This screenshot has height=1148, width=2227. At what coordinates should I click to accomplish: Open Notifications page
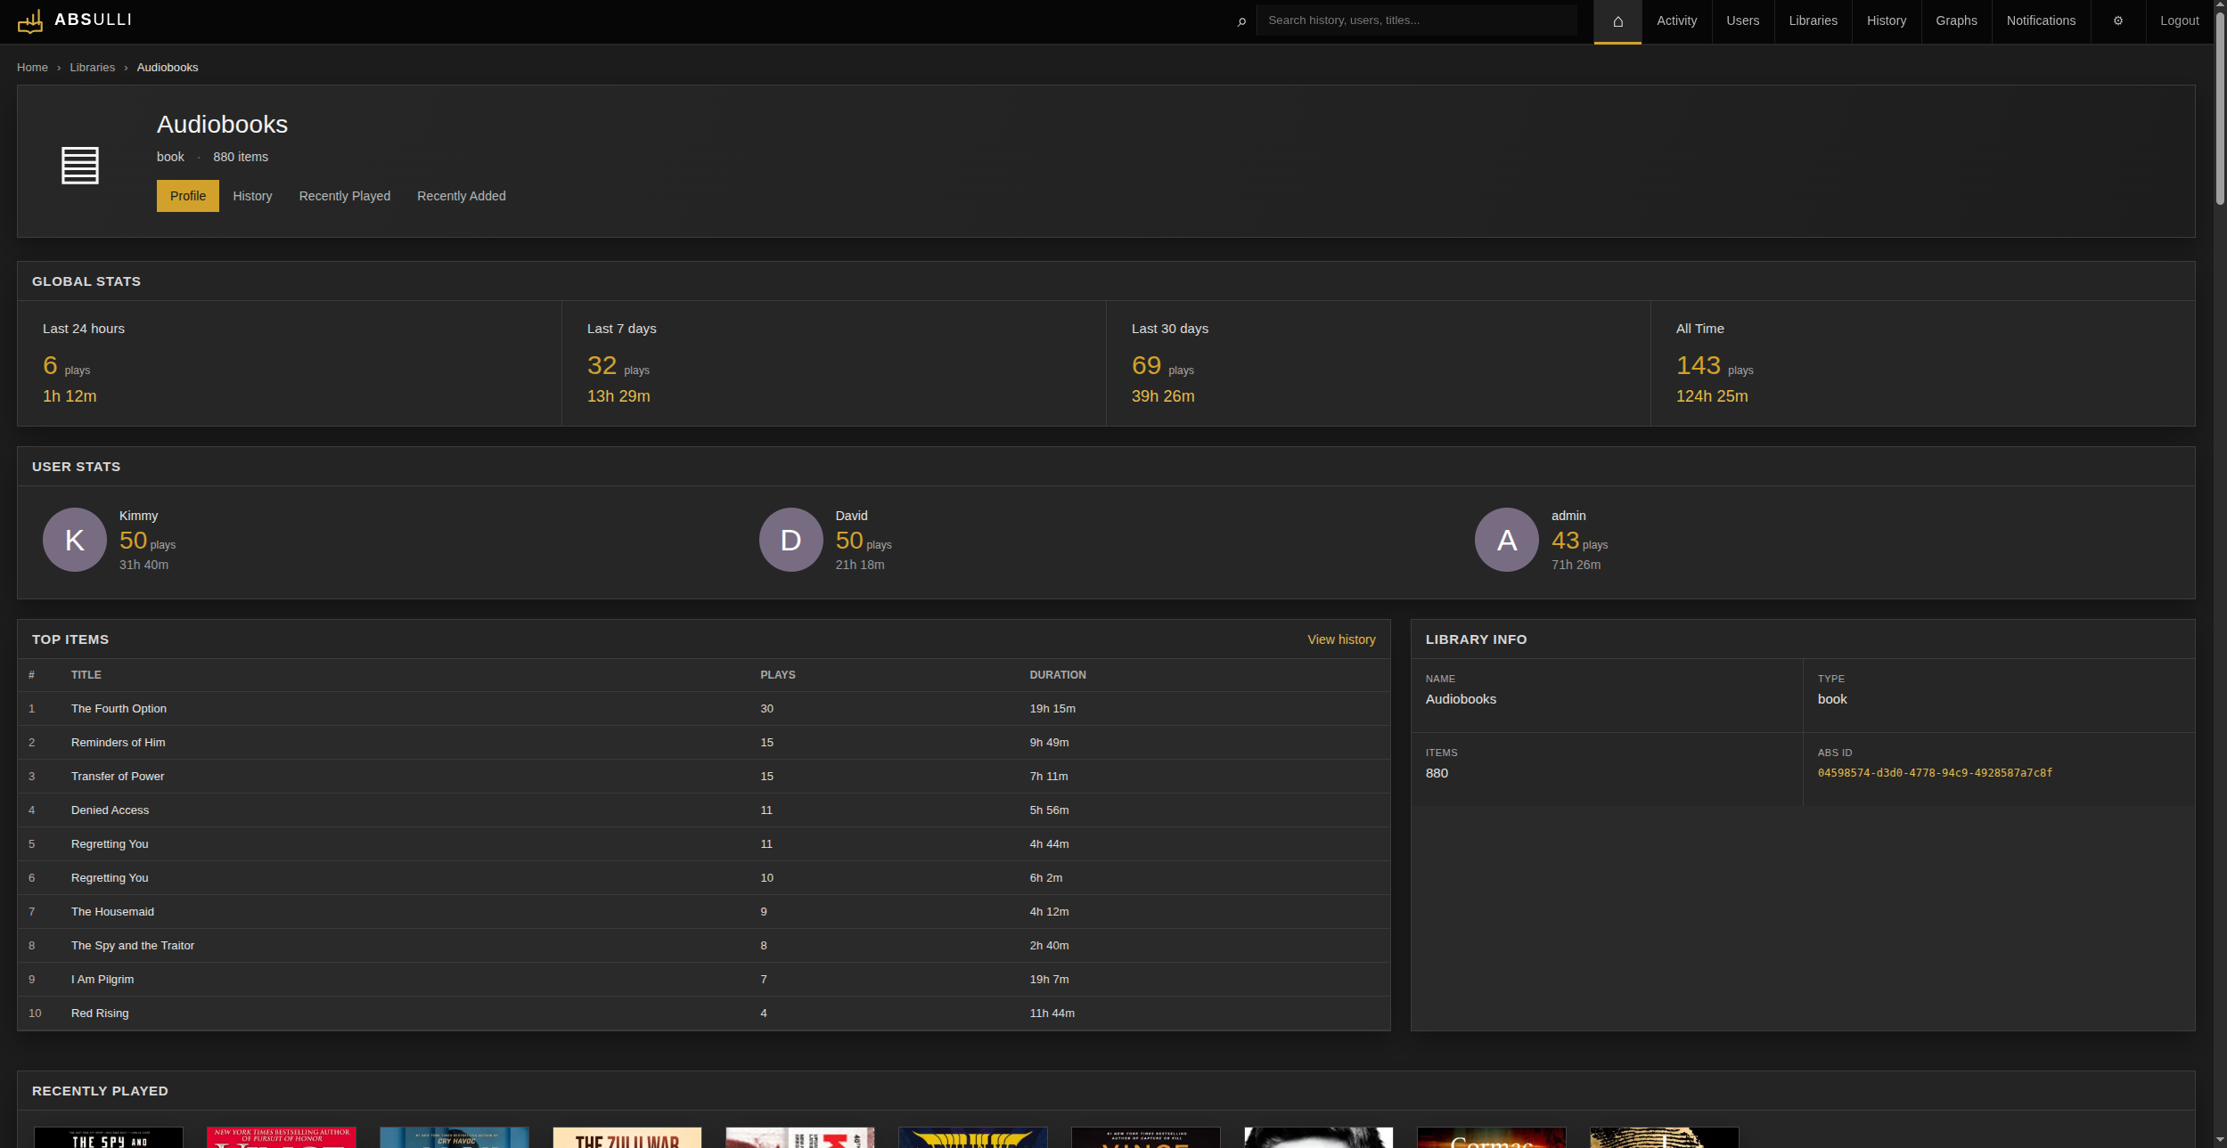(x=2041, y=21)
